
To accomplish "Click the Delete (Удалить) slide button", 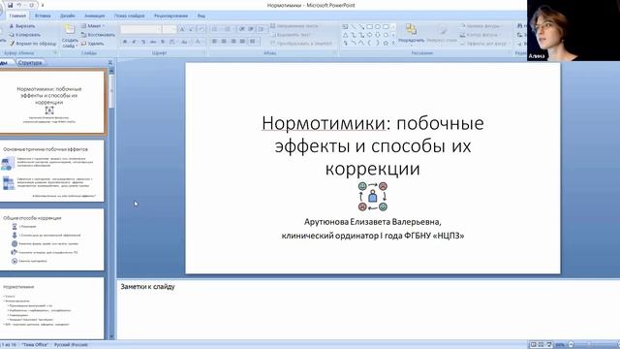I will click(93, 44).
